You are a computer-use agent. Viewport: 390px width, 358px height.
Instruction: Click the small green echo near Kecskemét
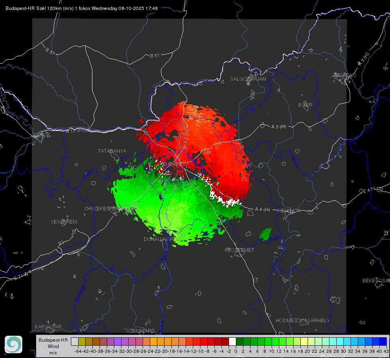(265, 234)
